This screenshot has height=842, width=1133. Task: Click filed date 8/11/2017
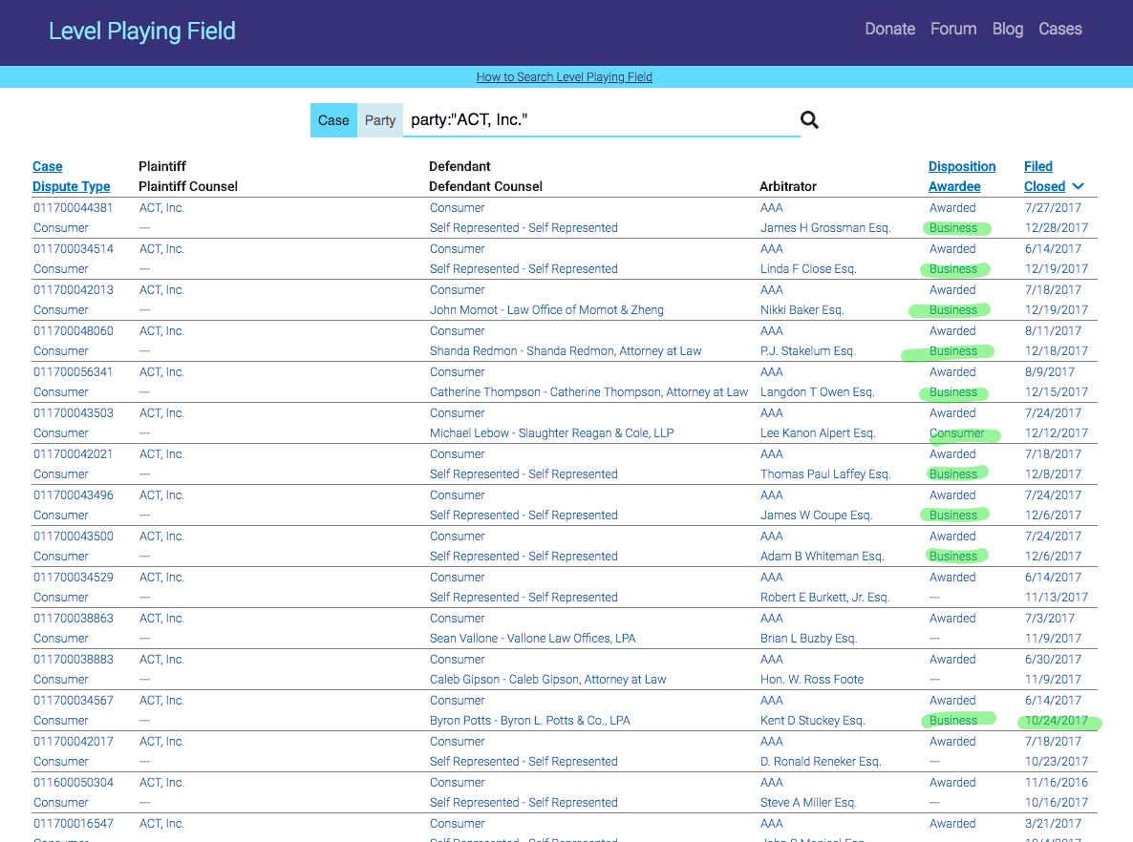click(1053, 331)
